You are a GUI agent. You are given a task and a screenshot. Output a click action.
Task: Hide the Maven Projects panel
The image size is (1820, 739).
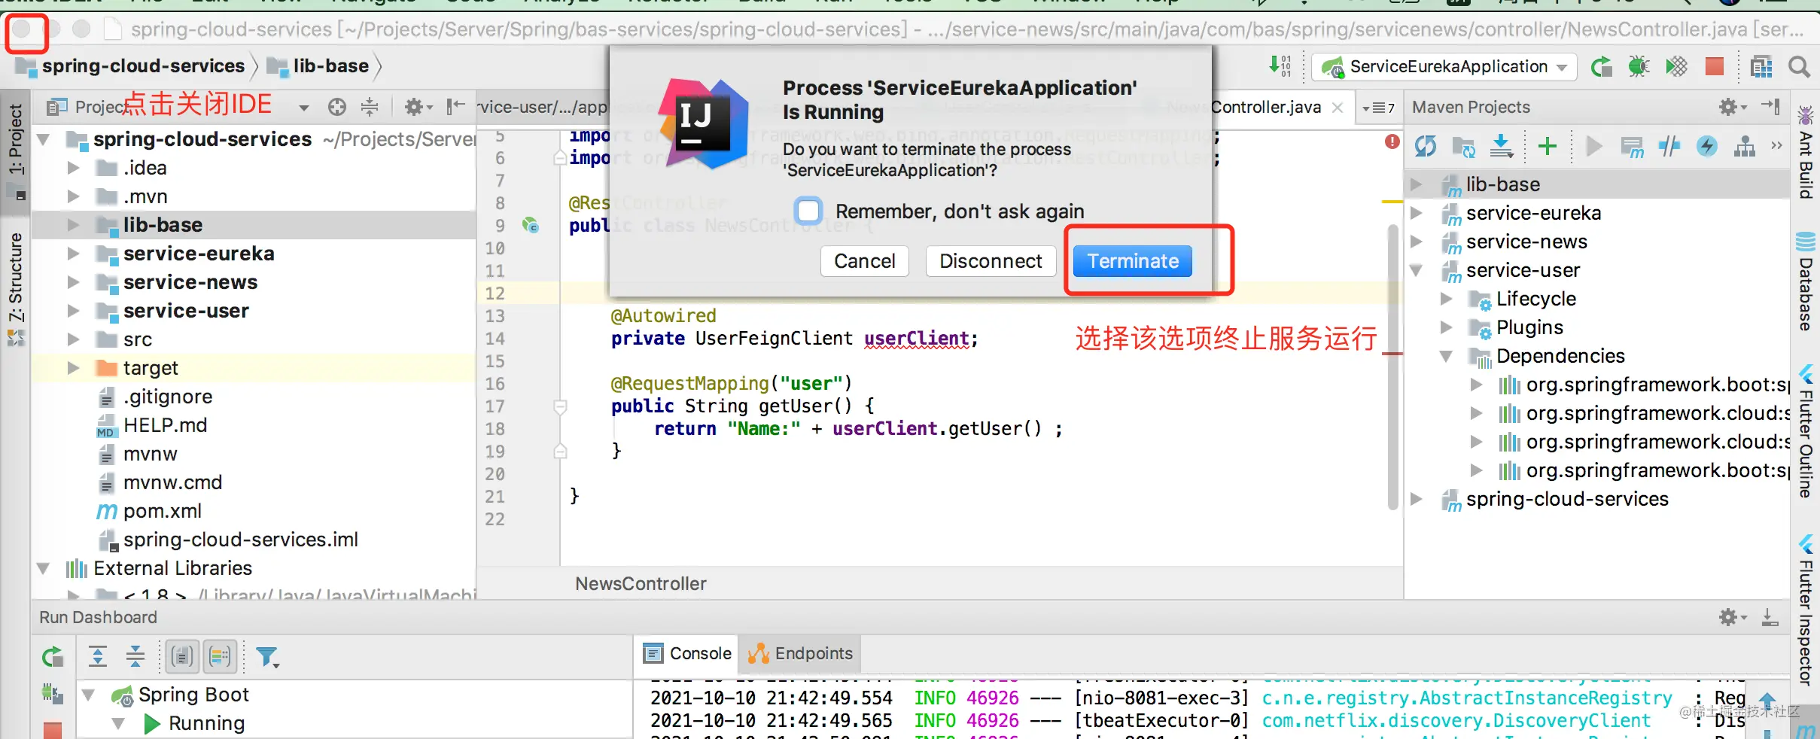coord(1771,107)
